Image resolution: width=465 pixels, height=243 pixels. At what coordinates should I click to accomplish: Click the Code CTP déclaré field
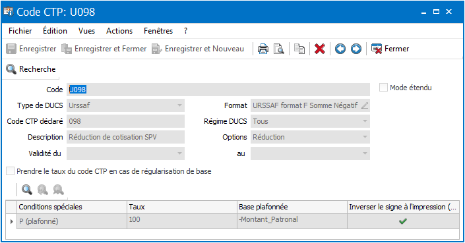click(125, 121)
